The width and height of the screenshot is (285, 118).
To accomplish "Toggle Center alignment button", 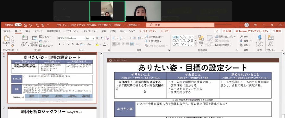I will pyautogui.click(x=119, y=44).
